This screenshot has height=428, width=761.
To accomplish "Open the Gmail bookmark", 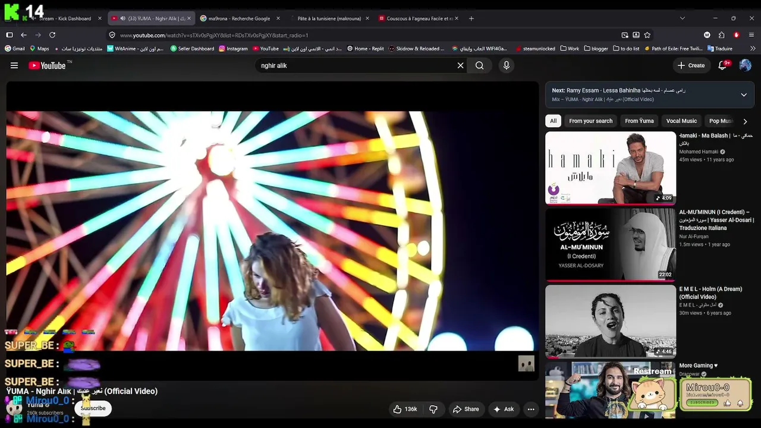I will (x=15, y=49).
